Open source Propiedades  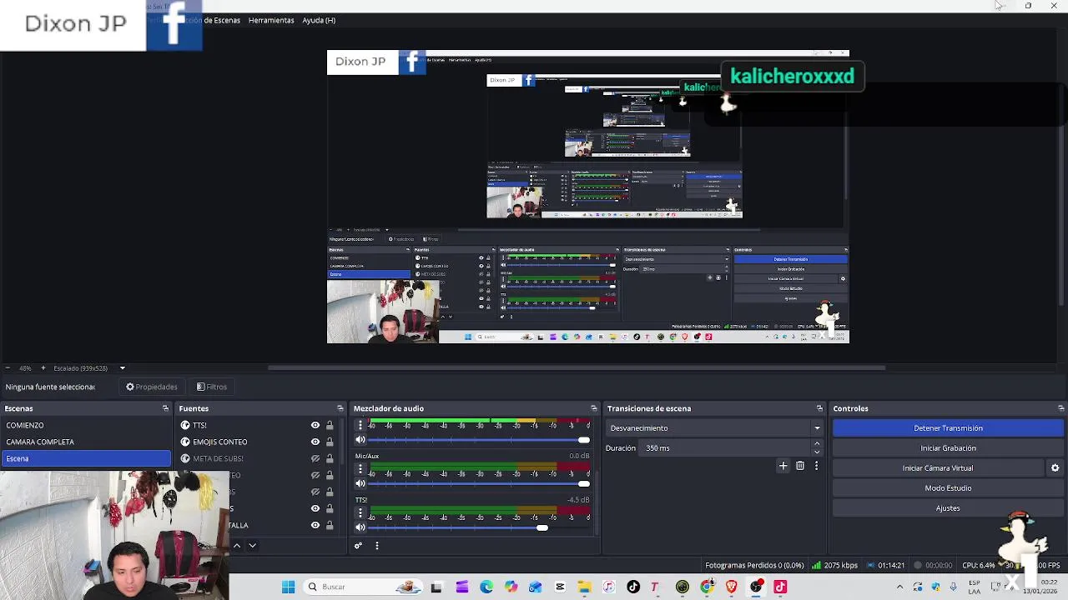click(x=152, y=387)
